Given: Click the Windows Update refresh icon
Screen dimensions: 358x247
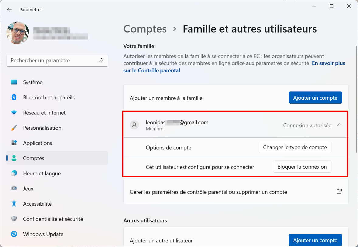Looking at the screenshot, I should point(14,234).
